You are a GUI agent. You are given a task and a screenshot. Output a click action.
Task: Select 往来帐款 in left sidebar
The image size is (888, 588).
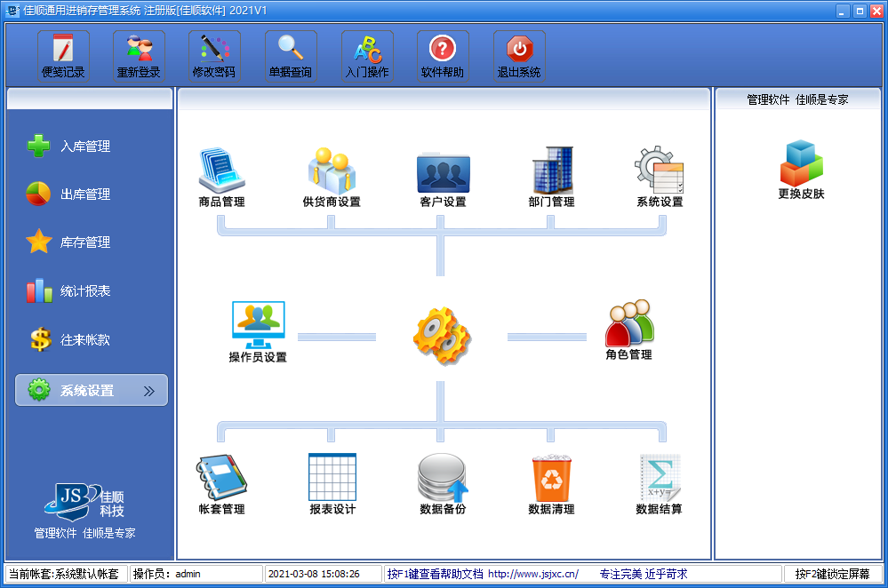coord(68,339)
